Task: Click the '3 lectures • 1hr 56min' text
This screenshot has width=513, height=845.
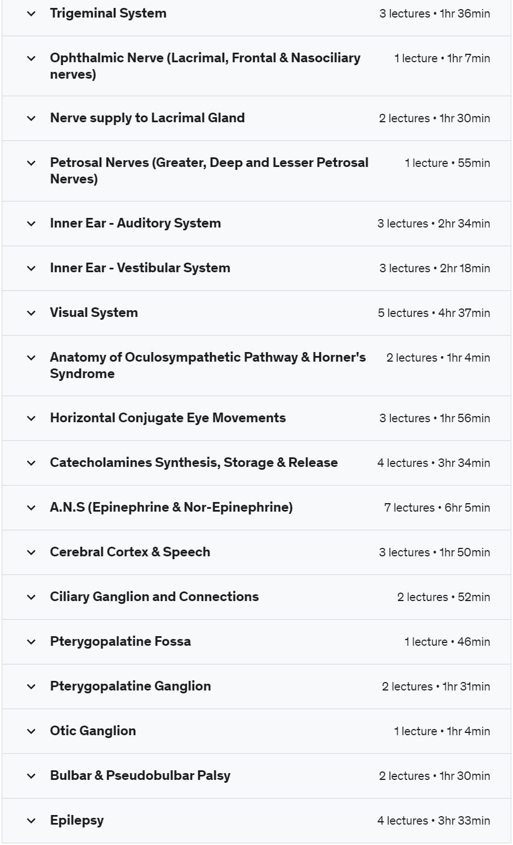Action: coord(435,418)
